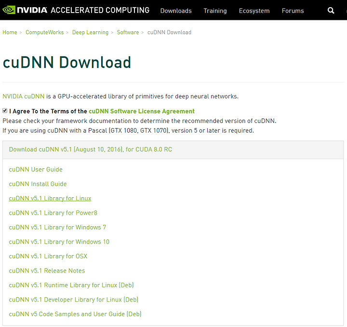The image size is (347, 327).
Task: Download cuDNN v5 Code Samples and User Guide (Deb)
Action: (x=75, y=314)
